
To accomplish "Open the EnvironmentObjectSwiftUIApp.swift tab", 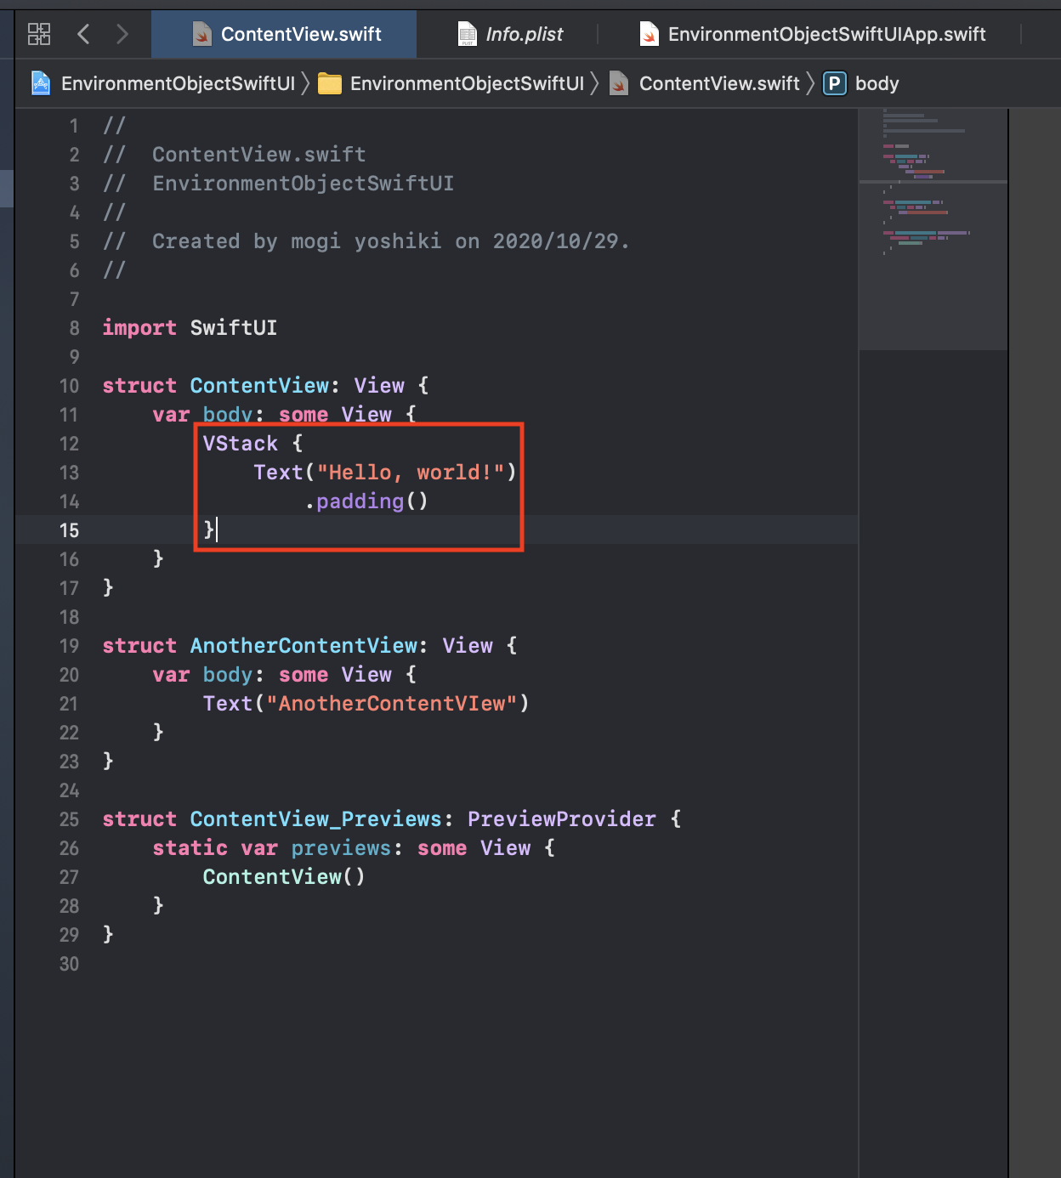I will tap(812, 34).
